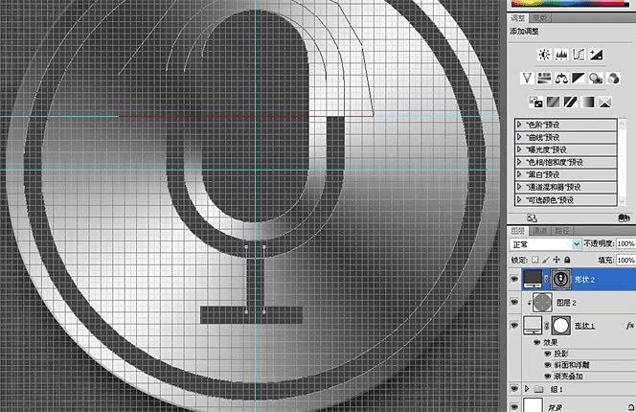The height and width of the screenshot is (412, 636).
Task: Add a Color Balance adjustment (scales icon)
Action: 561,78
